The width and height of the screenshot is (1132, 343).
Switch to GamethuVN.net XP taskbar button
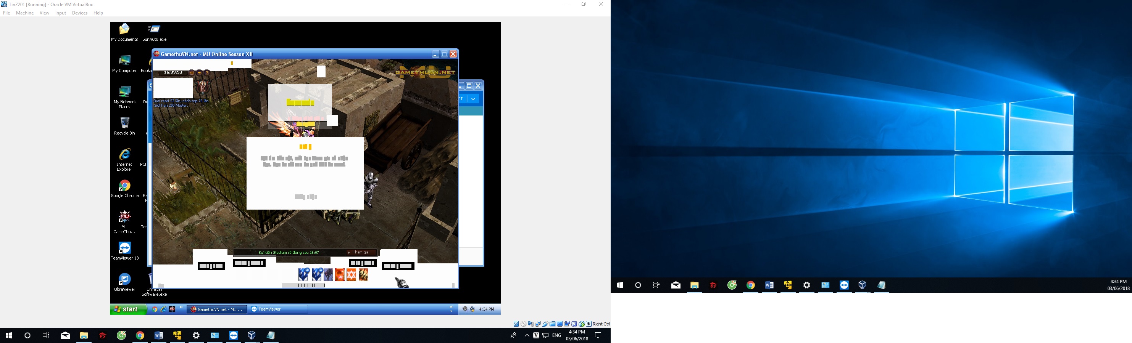click(x=217, y=309)
